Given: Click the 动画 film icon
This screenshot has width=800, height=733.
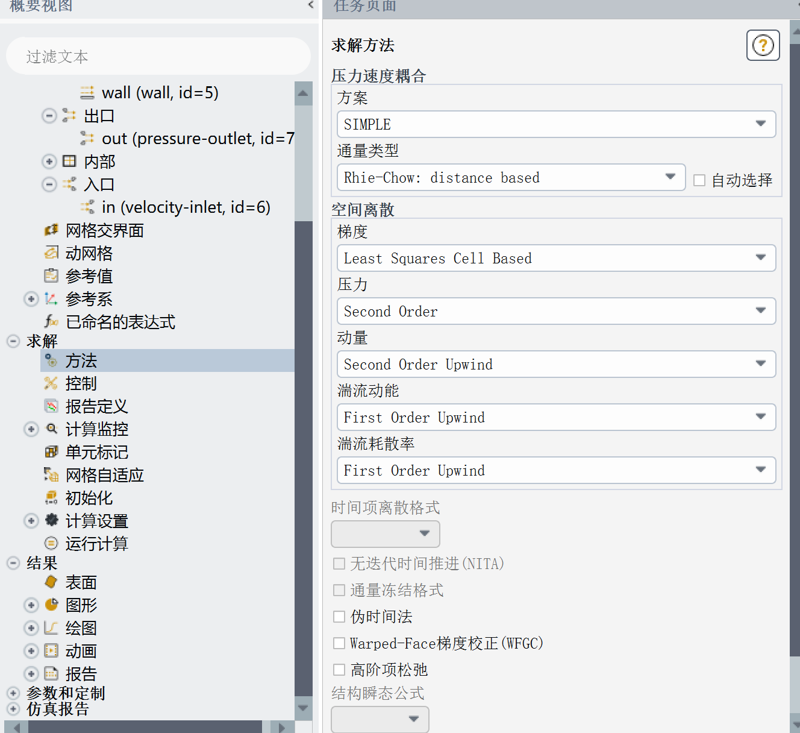Looking at the screenshot, I should pyautogui.click(x=52, y=650).
